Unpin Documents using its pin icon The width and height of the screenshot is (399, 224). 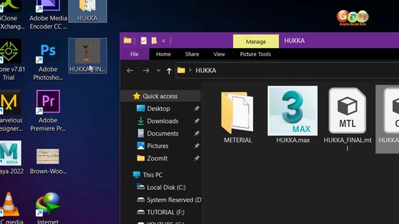point(197,133)
